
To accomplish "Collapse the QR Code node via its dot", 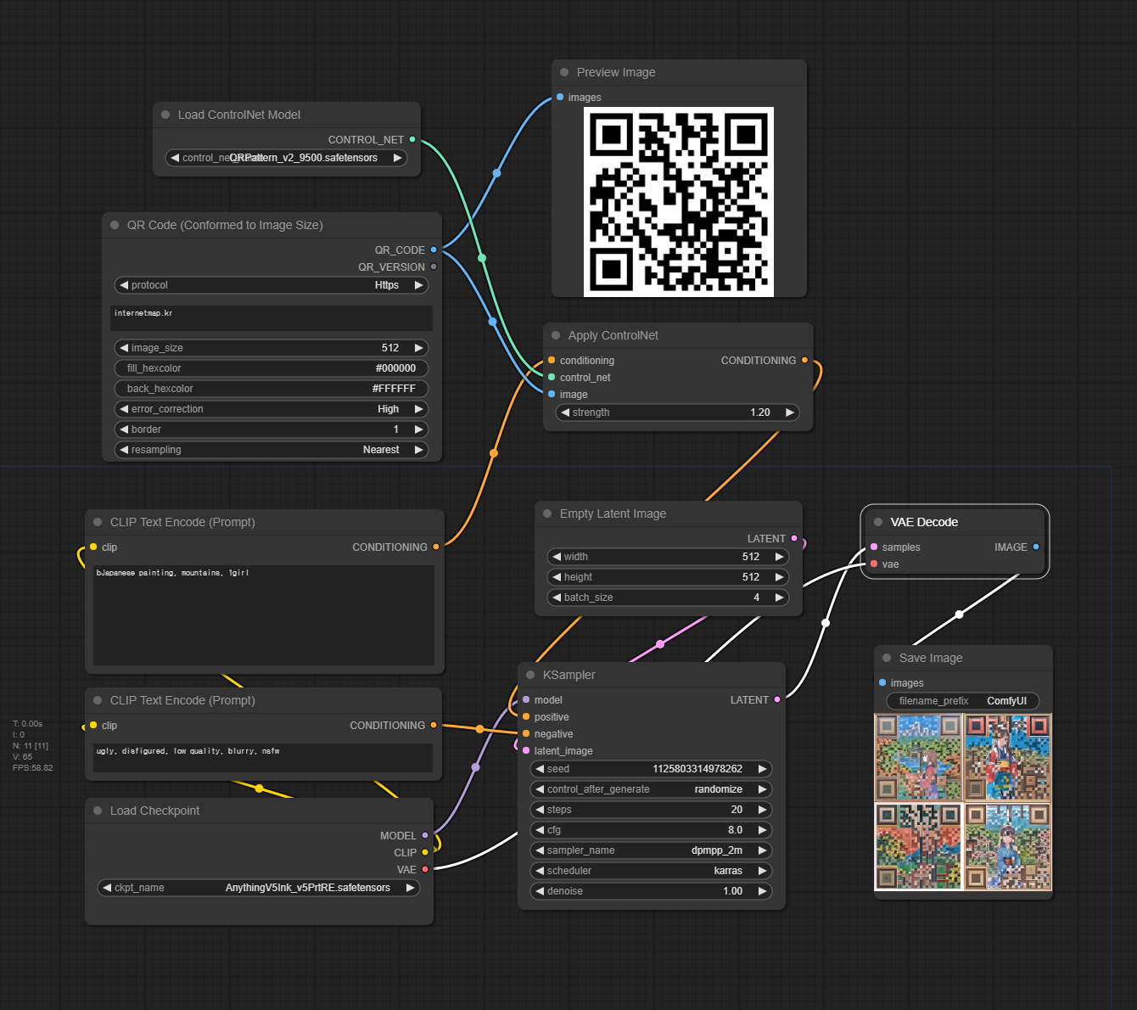I will (x=115, y=225).
